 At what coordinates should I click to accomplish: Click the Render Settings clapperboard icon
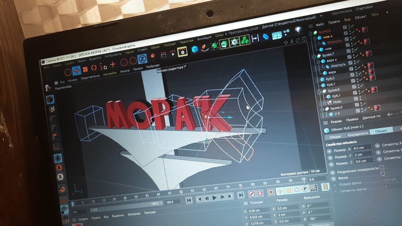(182, 51)
